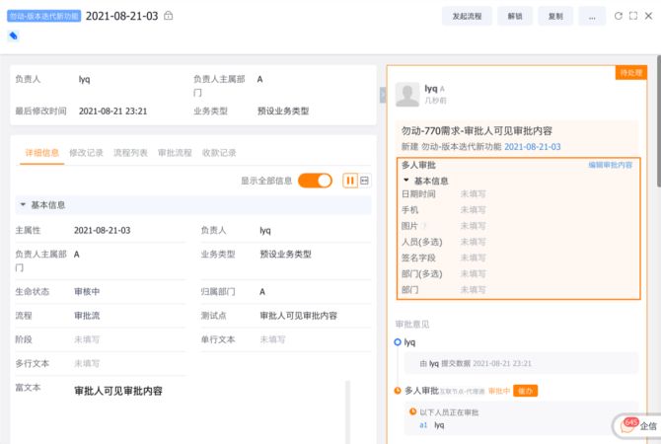The image size is (661, 444).
Task: Click the 复制 button
Action: tap(555, 16)
